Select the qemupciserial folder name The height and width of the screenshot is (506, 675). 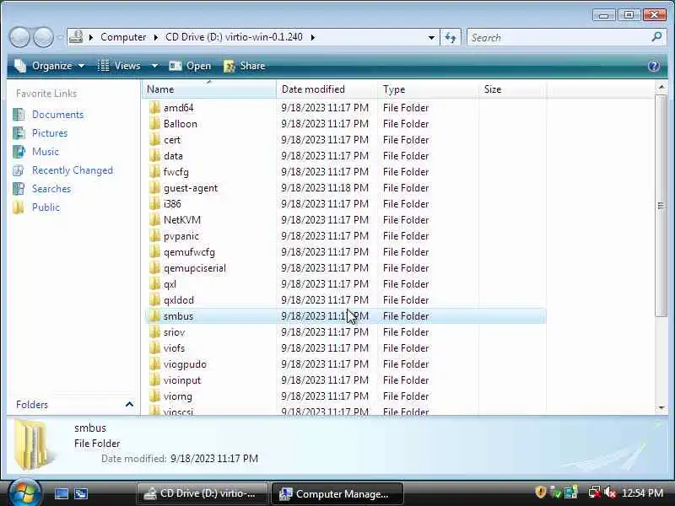[195, 268]
